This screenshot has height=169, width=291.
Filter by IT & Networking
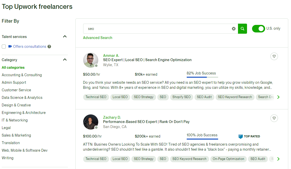[15, 120]
